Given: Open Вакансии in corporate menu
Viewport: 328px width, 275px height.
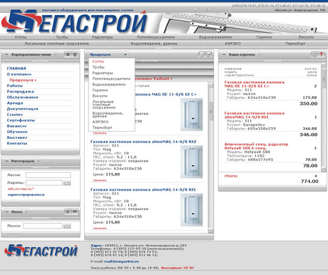Looking at the screenshot, I should point(16,126).
